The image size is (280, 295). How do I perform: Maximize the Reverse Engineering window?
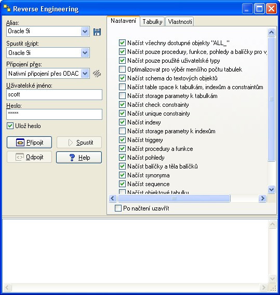(259, 9)
